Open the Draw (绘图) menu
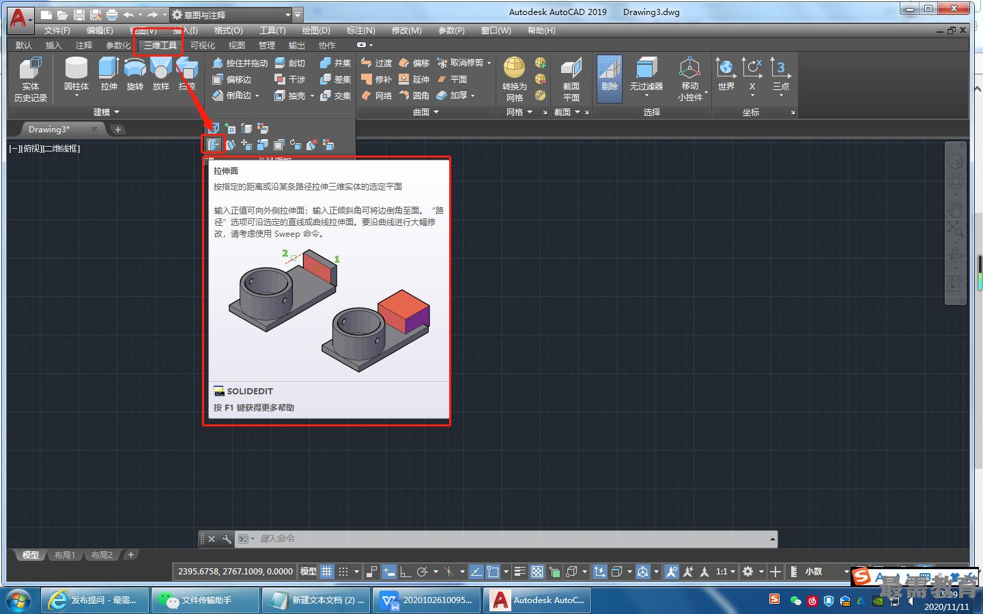 tap(315, 31)
